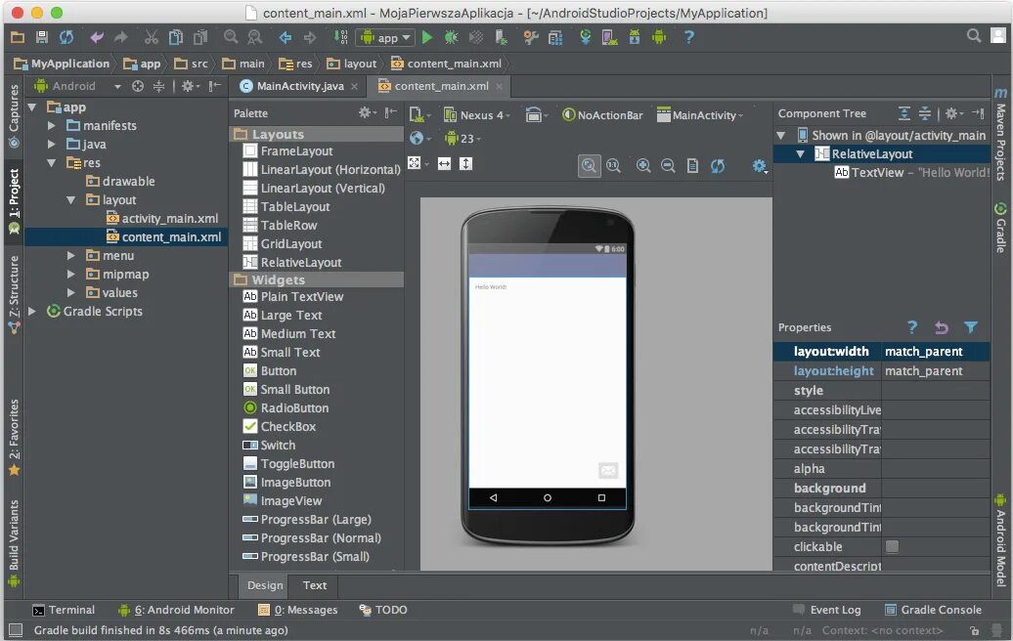Open the Event Log
The height and width of the screenshot is (641, 1013).
tap(827, 610)
